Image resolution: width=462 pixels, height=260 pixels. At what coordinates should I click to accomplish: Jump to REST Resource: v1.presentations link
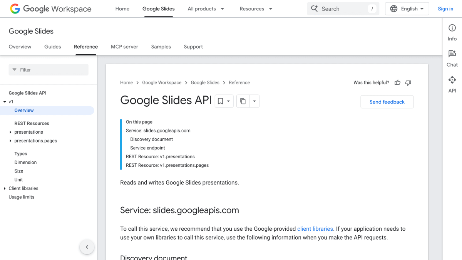(x=160, y=157)
